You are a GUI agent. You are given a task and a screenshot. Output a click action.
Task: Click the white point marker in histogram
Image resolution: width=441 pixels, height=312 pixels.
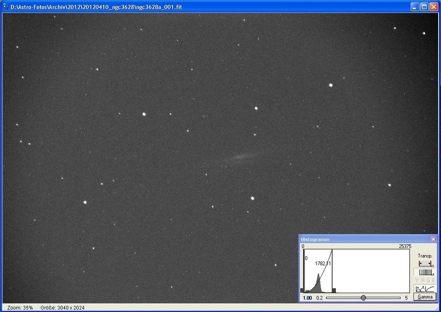334,290
